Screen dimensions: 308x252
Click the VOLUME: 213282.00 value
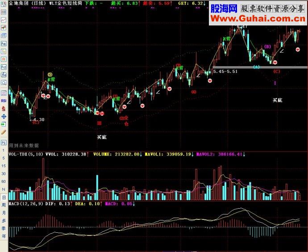pos(117,154)
